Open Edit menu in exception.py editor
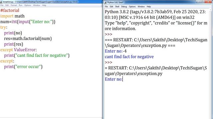This screenshot has width=213, height=119. [x=7, y=5]
